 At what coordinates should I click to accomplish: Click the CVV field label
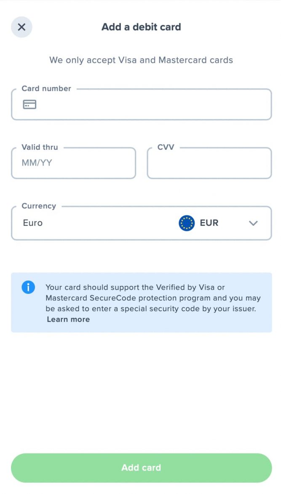click(166, 147)
